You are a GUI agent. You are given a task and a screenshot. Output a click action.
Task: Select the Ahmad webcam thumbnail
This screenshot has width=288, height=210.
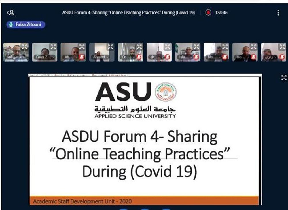[102, 52]
